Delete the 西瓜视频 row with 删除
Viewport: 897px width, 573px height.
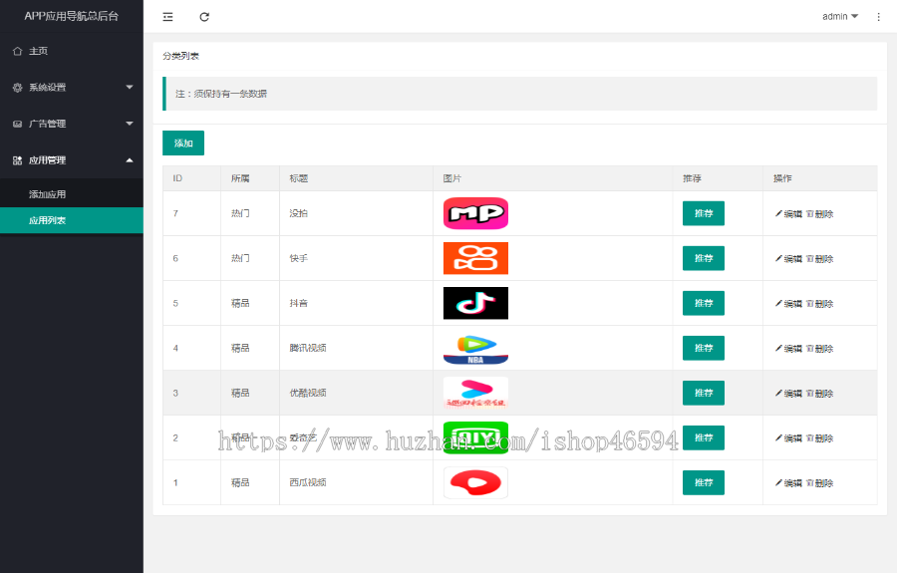coord(820,483)
